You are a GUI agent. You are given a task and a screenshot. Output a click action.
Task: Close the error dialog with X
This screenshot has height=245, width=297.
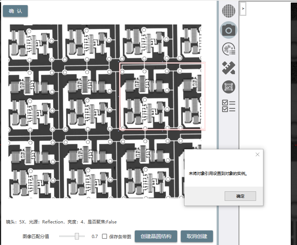(258, 154)
